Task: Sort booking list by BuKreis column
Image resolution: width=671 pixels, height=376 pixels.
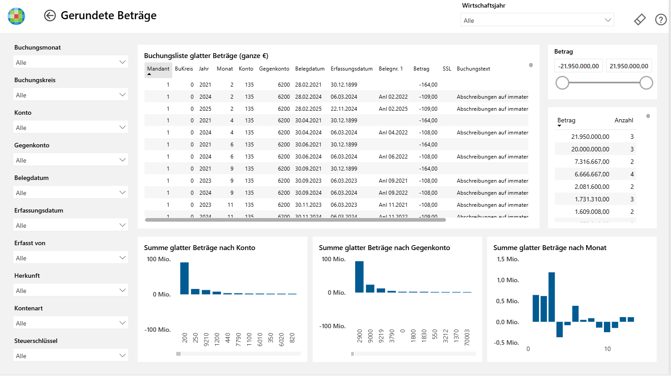Action: (184, 69)
